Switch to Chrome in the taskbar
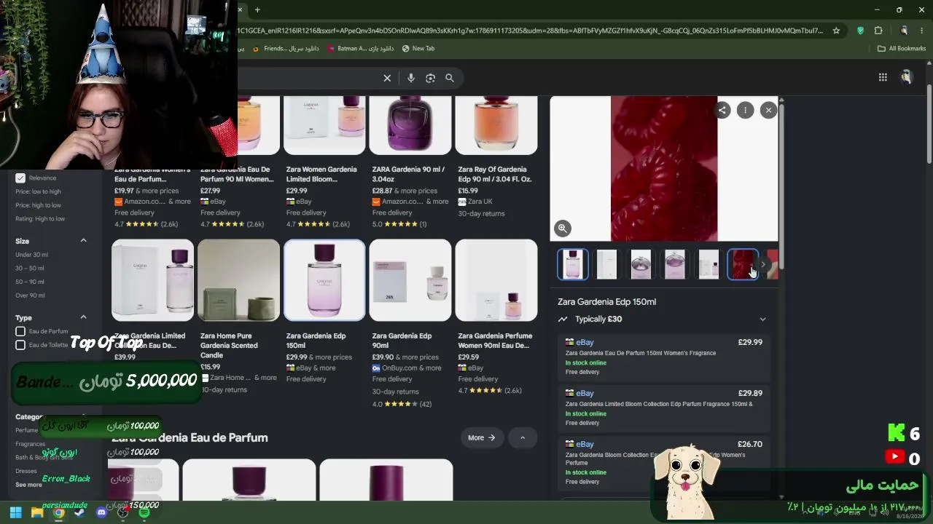Screen dimensions: 933x524 58,512
